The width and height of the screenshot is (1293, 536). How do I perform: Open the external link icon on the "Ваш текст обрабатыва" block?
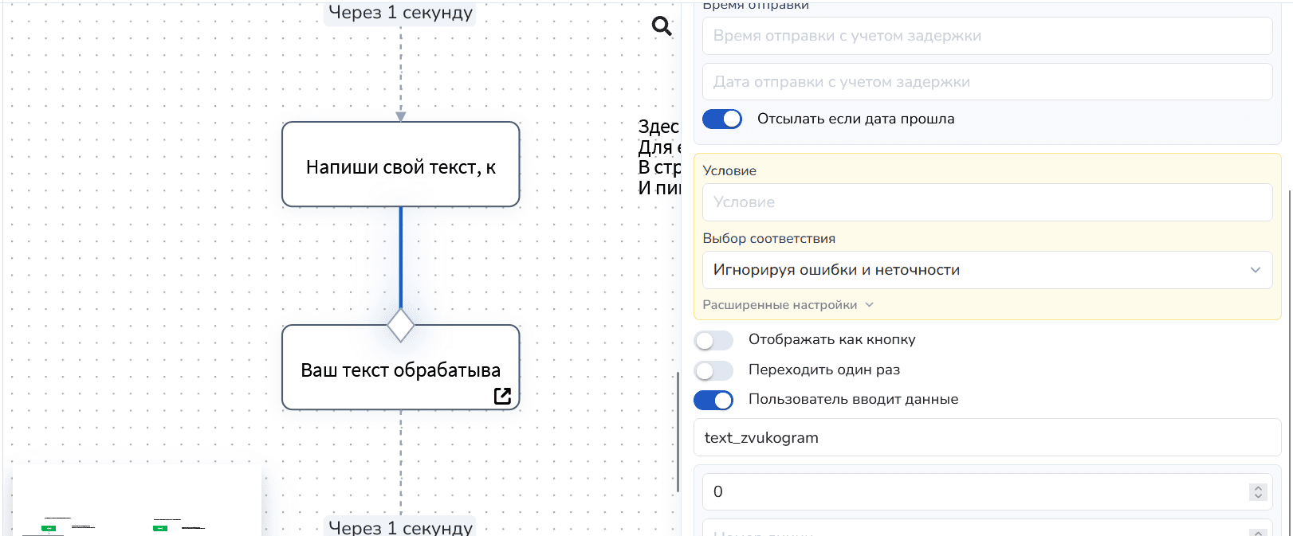(x=502, y=396)
